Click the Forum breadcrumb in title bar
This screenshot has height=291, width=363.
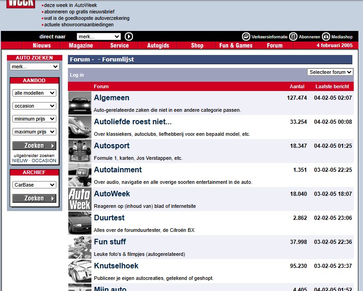click(80, 60)
